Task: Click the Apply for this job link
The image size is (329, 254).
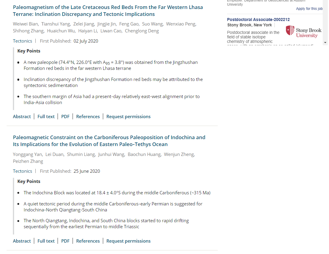Action: click(x=309, y=9)
